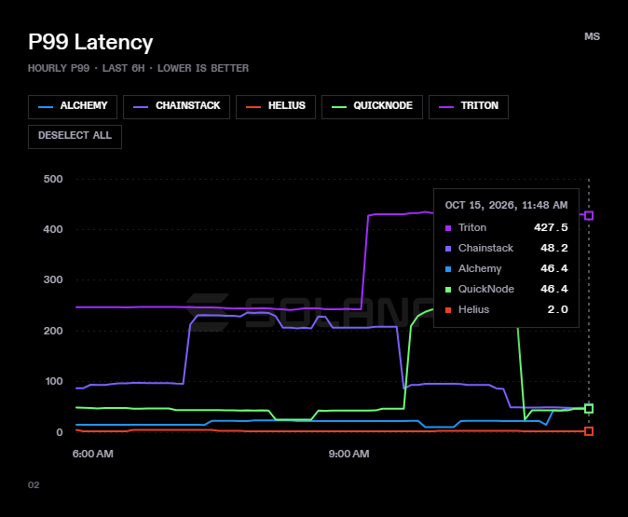Toggle the Chainstack series legend button
This screenshot has height=517, width=628.
[x=176, y=107]
